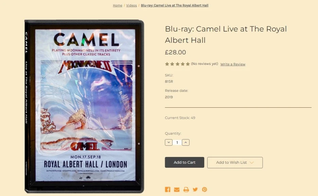Screen dimensions: 318x196
Task: Share on Twitter bird icon
Action: tap(195, 190)
